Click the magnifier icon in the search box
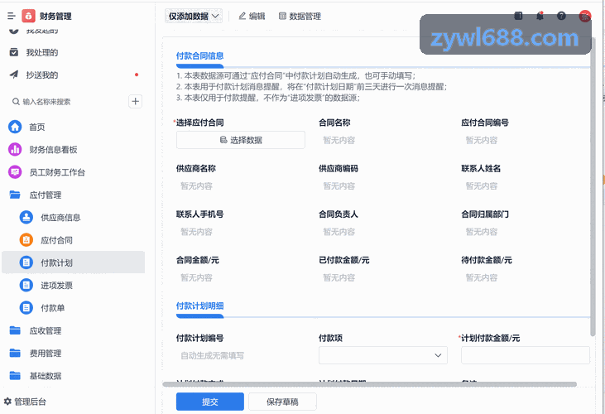Screen dimensions: 605x414 tap(16, 102)
